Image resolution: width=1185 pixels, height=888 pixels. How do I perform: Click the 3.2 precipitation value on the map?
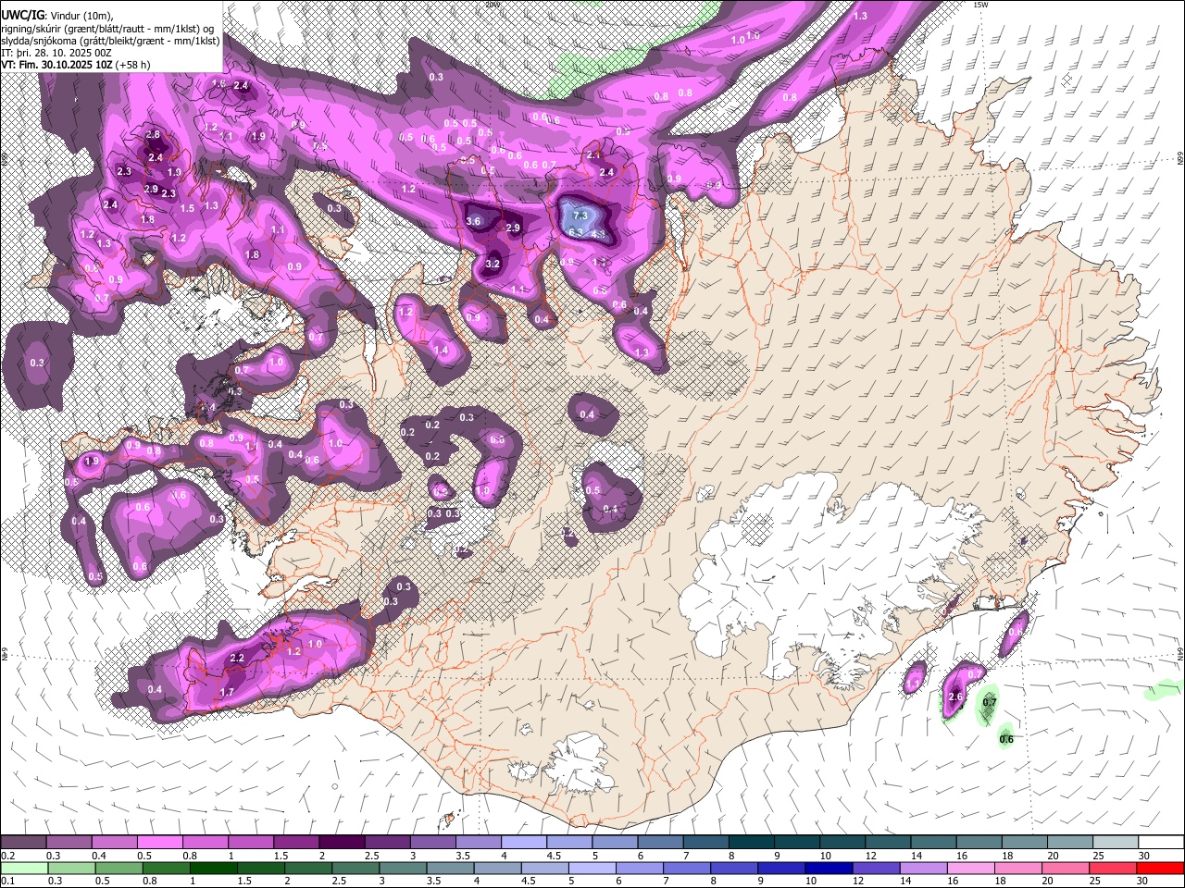(493, 264)
